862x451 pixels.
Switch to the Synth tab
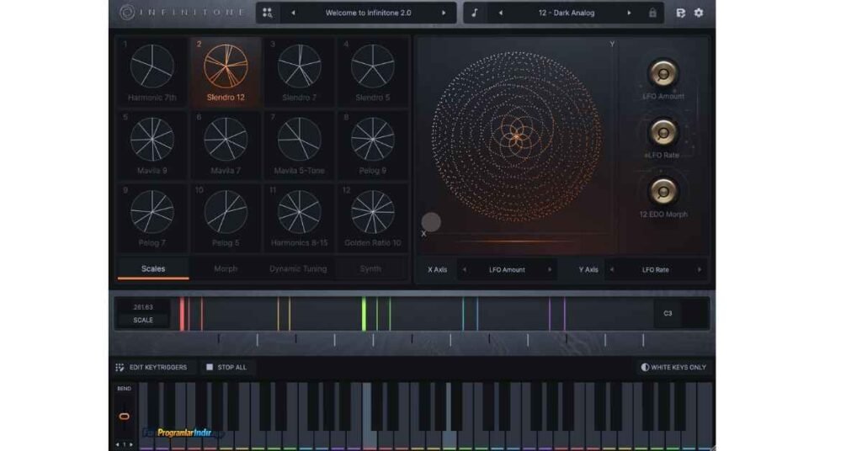[370, 268]
